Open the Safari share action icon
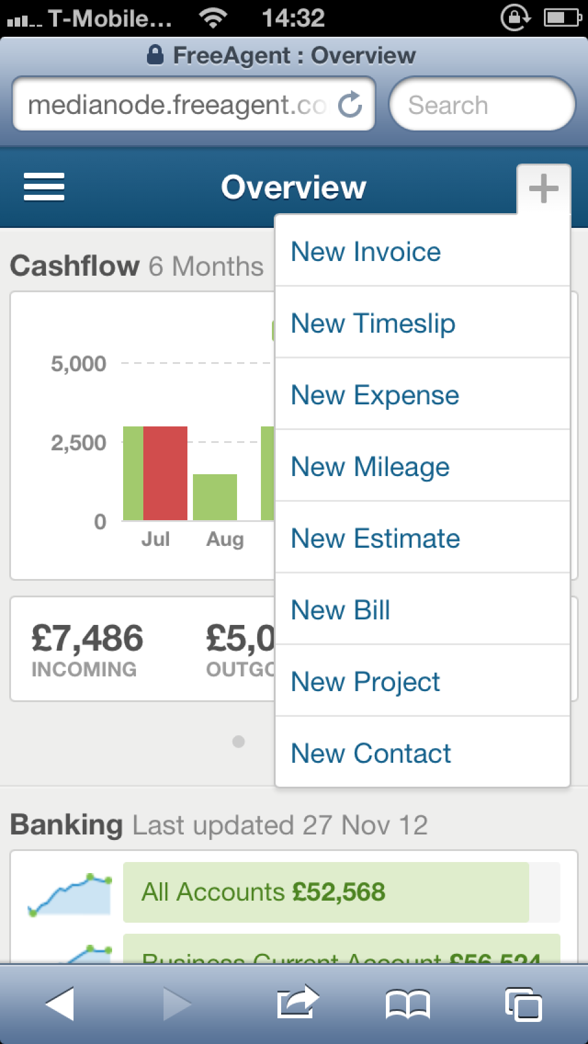The width and height of the screenshot is (588, 1044). (x=297, y=1002)
